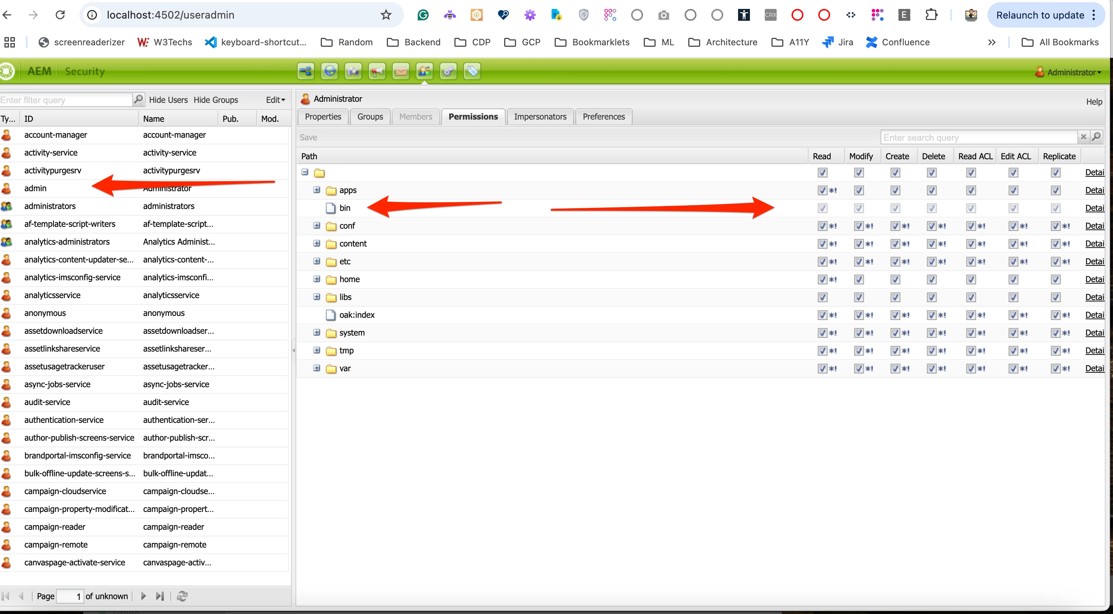This screenshot has width=1113, height=614.
Task: Clear the path search with X icon
Action: (x=1083, y=137)
